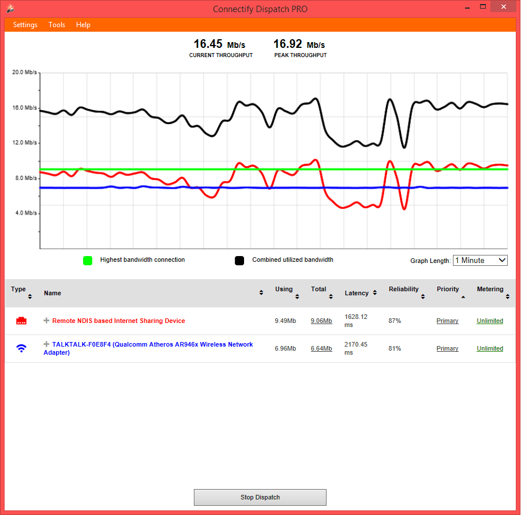Open the Tools menu
The height and width of the screenshot is (515, 521).
click(x=57, y=25)
